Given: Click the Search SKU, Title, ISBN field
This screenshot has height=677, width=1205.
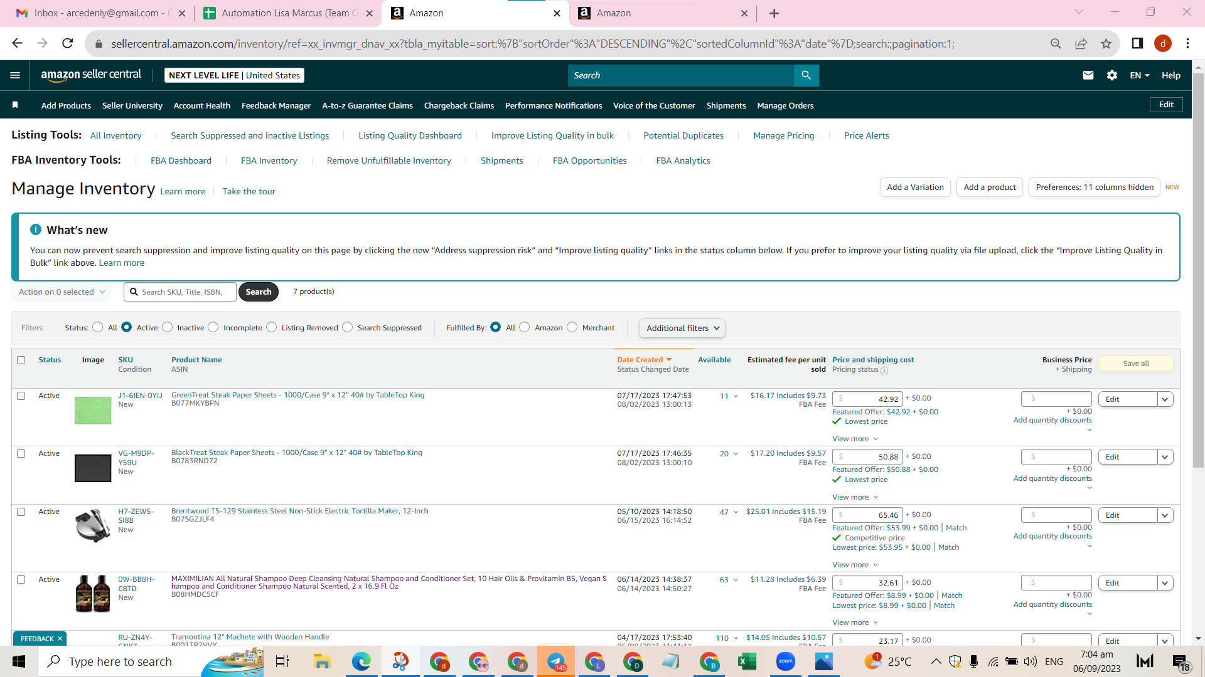Looking at the screenshot, I should 181,292.
